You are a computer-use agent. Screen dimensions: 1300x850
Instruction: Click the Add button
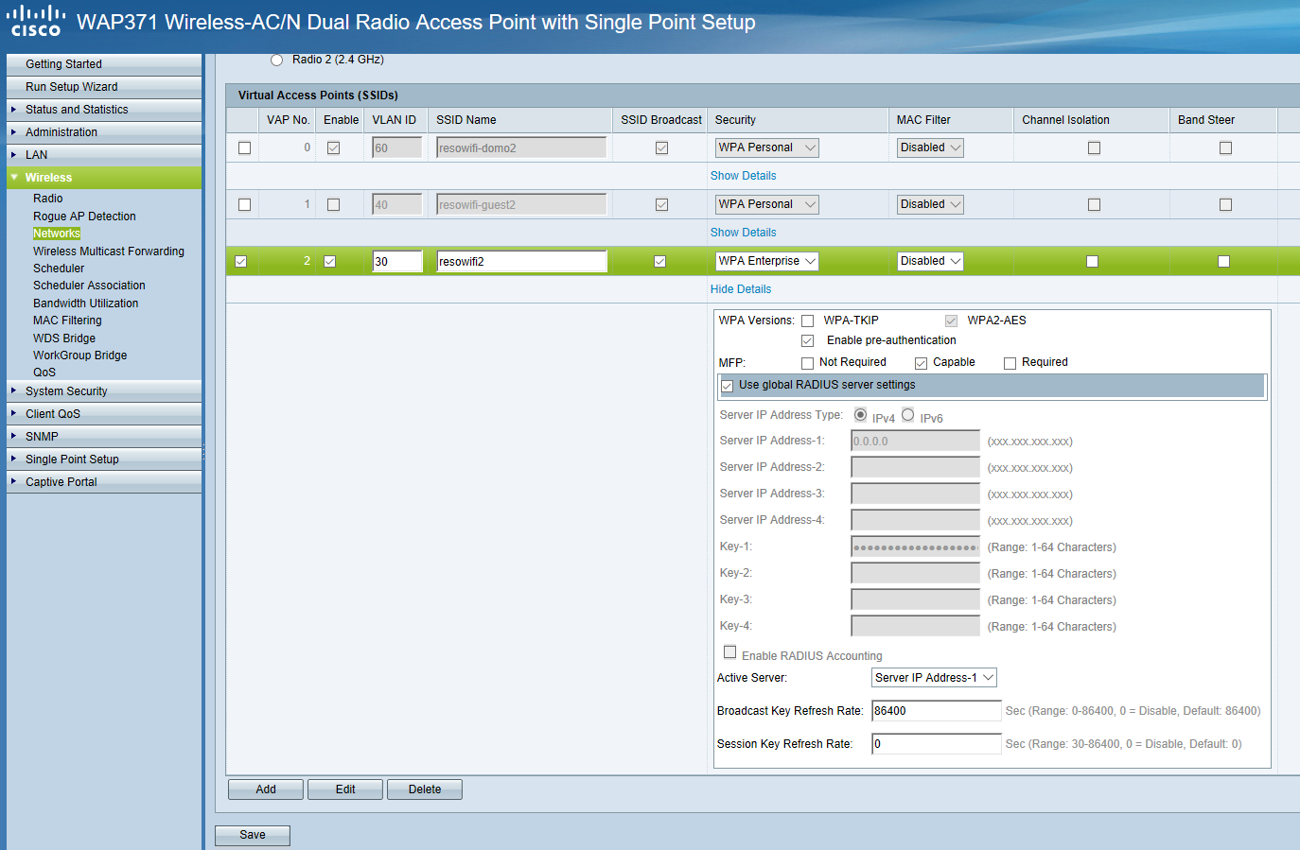pos(266,789)
